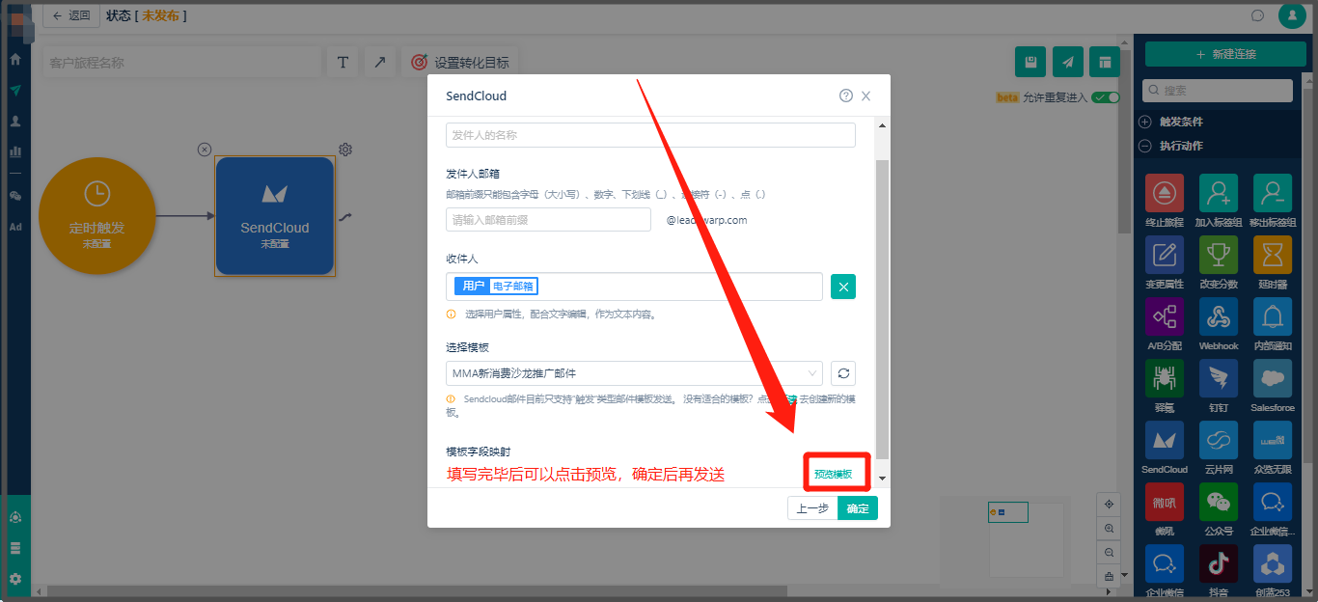Select the 定时触发 node

[96, 218]
